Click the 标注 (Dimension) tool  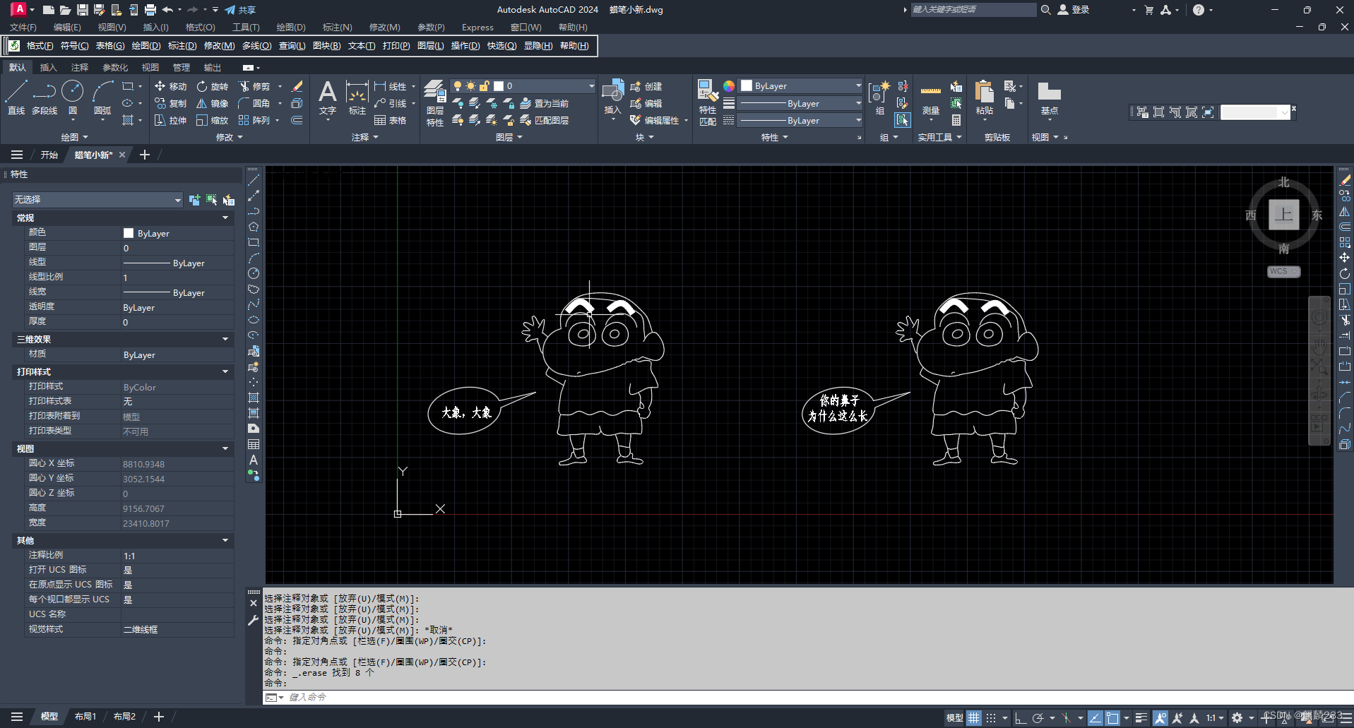[x=357, y=98]
